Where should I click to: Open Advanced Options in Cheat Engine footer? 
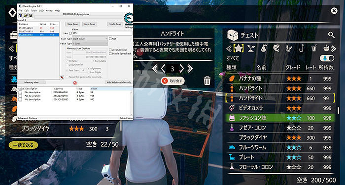tap(28, 118)
